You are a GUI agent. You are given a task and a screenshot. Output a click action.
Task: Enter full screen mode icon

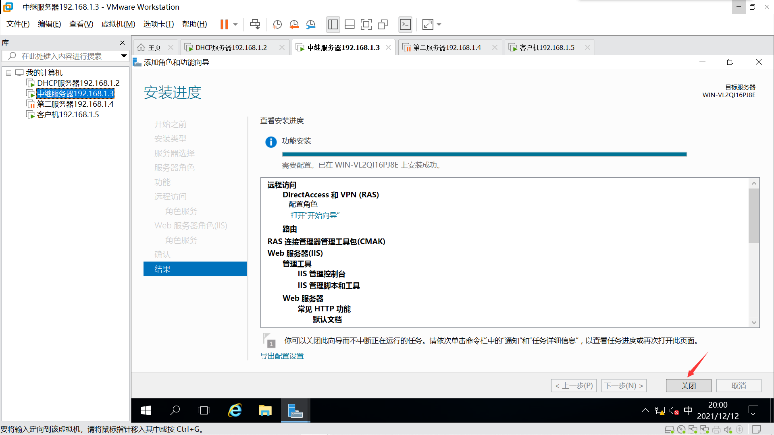(366, 25)
